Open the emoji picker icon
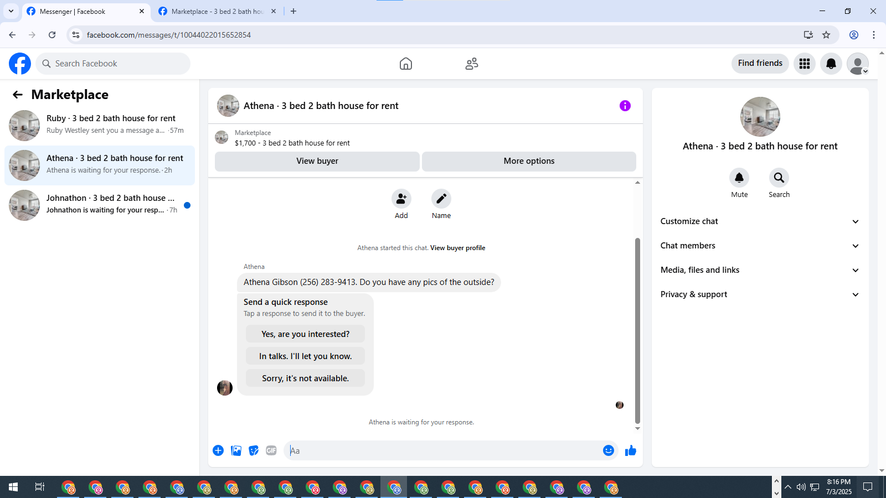886x498 pixels. 609,450
